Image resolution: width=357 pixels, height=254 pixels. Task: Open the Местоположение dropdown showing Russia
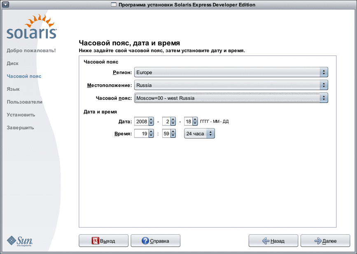pos(231,85)
